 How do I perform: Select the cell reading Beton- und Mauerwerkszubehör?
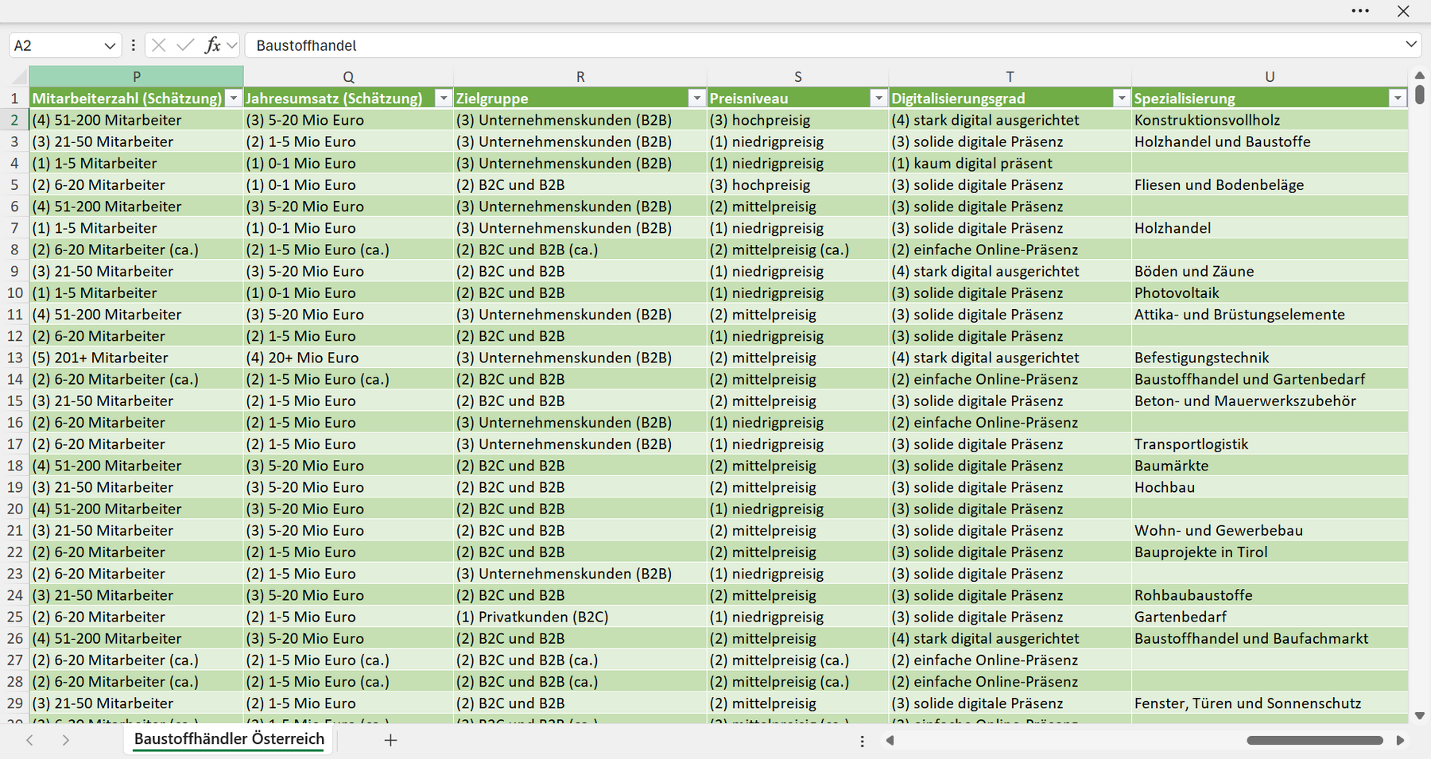point(1270,401)
